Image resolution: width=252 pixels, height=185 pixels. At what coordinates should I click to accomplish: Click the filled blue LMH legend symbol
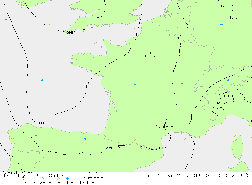[x=68, y=179]
